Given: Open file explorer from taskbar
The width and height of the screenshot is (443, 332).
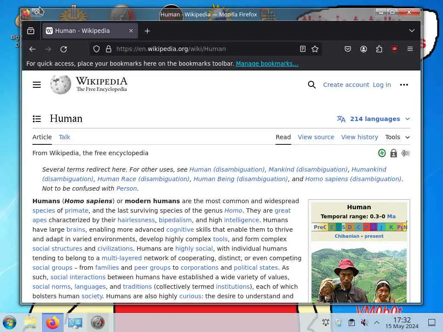Looking at the screenshot, I should point(30,322).
